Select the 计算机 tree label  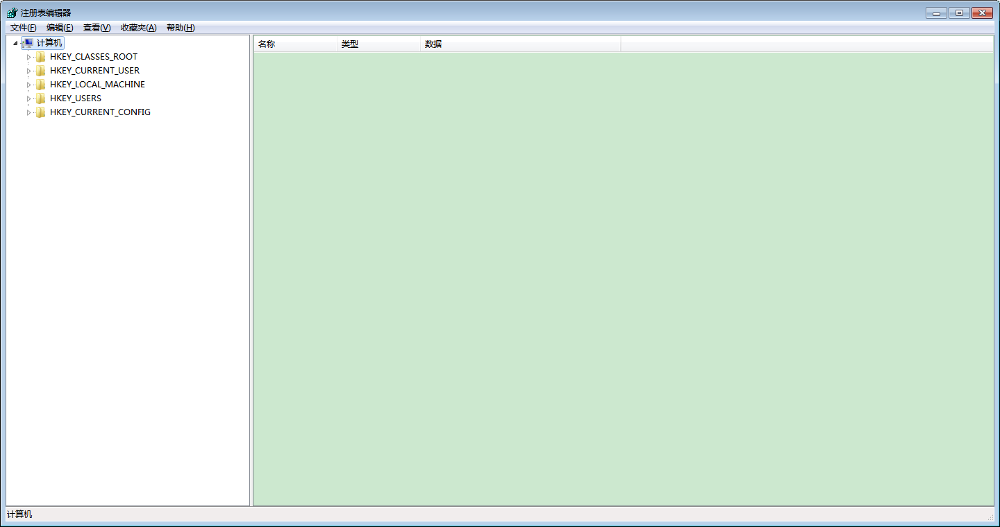pyautogui.click(x=49, y=43)
